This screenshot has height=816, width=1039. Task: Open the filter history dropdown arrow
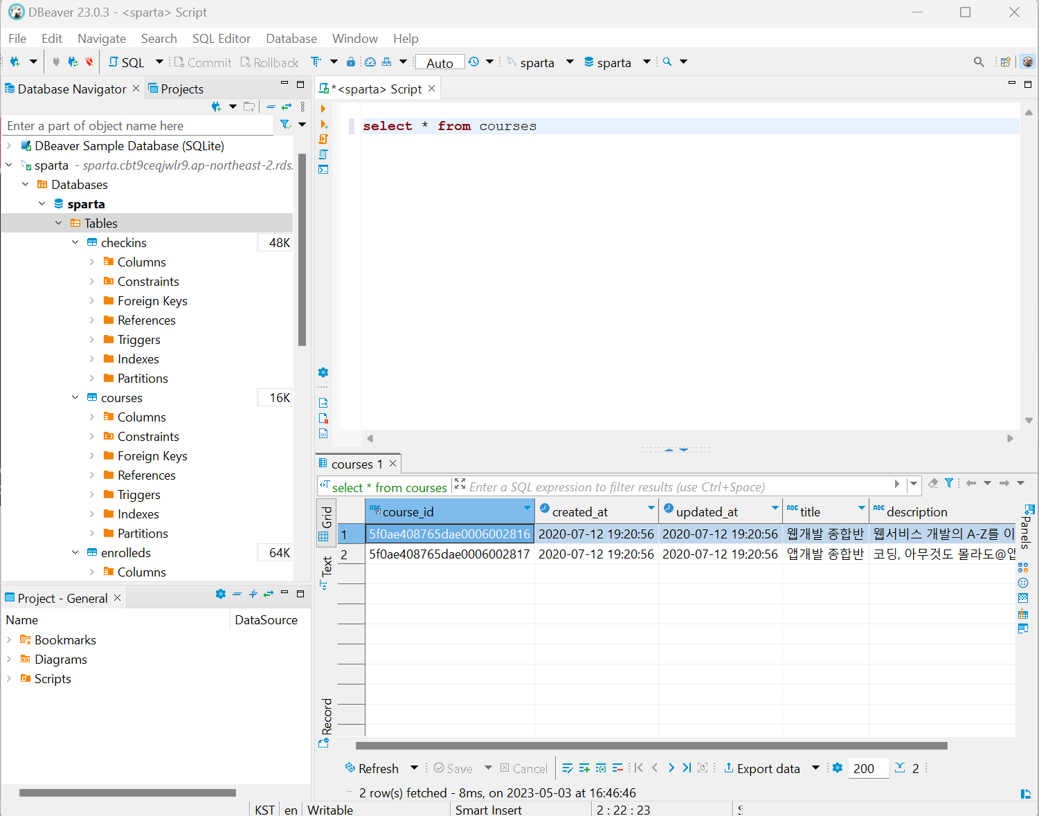914,484
